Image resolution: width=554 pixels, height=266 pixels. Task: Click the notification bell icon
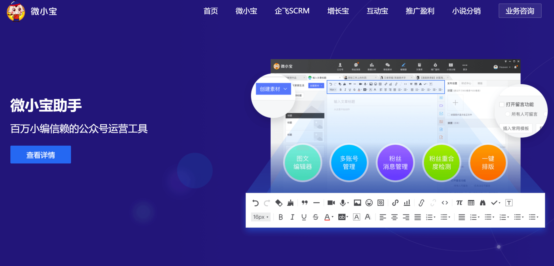point(515,67)
